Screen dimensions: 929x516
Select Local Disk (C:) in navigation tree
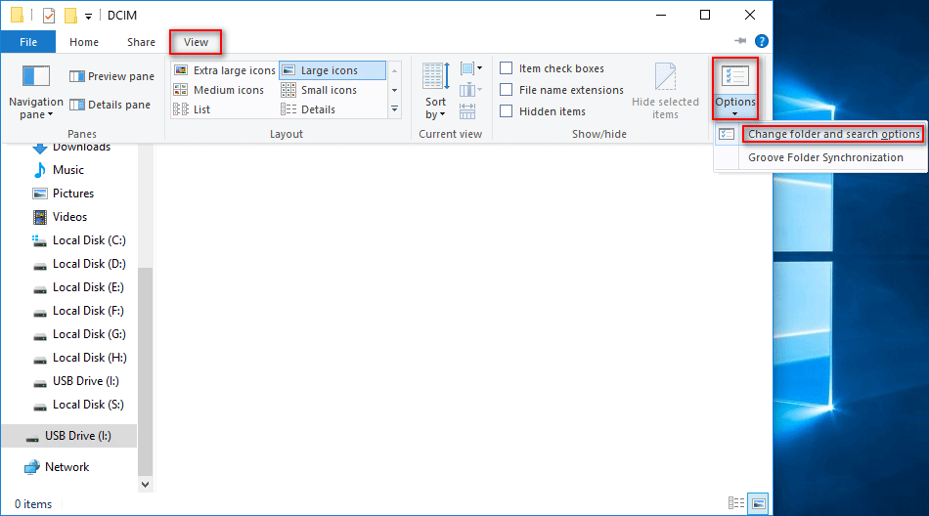coord(88,240)
